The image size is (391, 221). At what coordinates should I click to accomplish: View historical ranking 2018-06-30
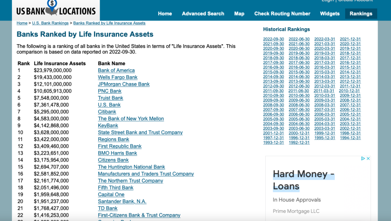tap(299, 58)
